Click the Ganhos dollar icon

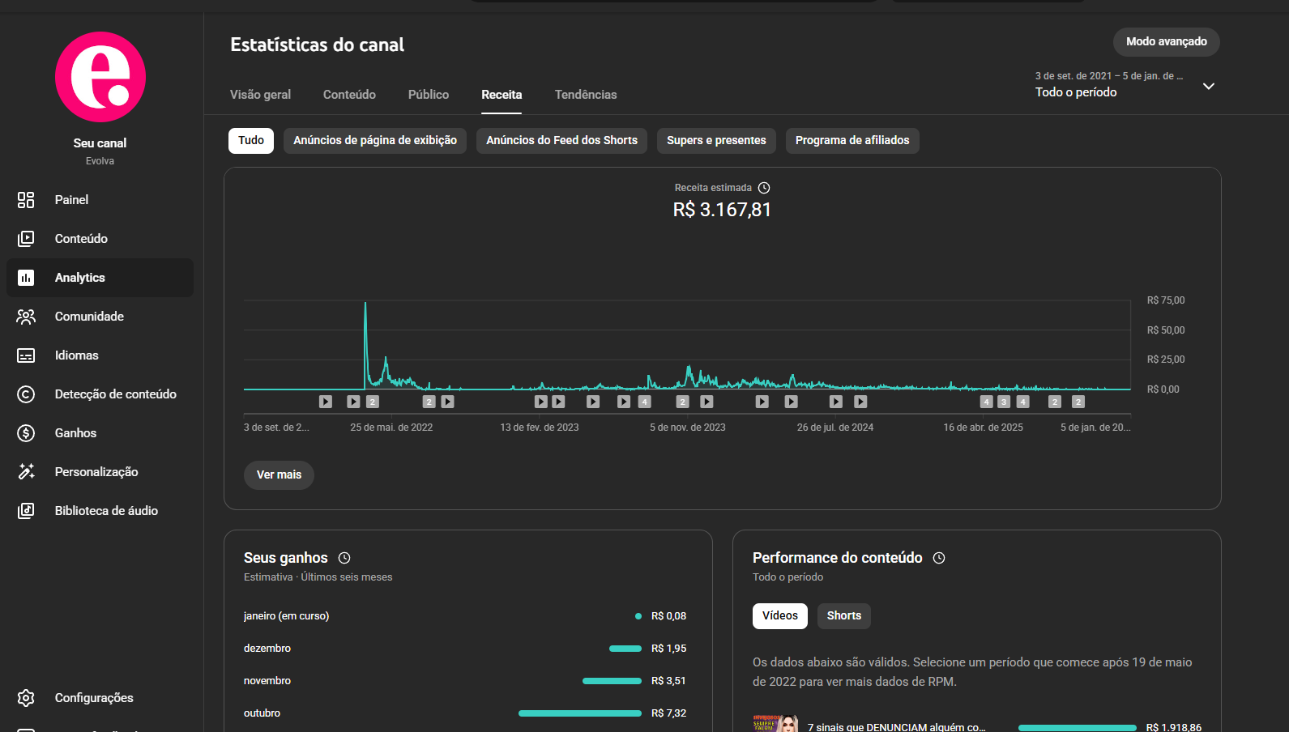[26, 433]
